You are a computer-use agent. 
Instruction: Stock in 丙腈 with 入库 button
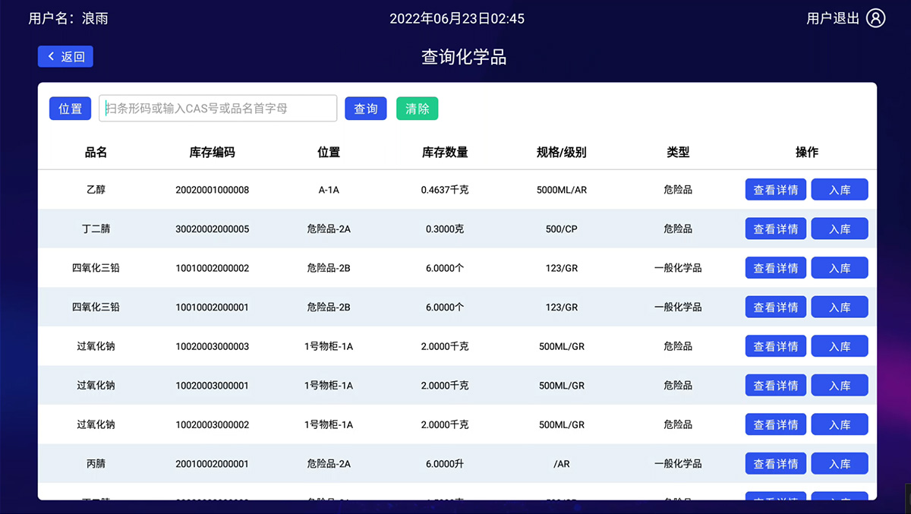click(x=839, y=464)
